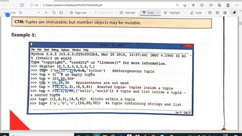This screenshot has height=136, width=242.
Task: Select the Erase tool
Action: [196, 12]
